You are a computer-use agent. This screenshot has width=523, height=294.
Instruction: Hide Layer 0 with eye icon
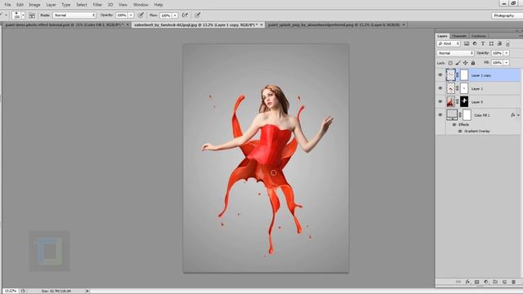point(440,101)
